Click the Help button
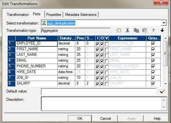The image size is (171, 123). (157, 119)
